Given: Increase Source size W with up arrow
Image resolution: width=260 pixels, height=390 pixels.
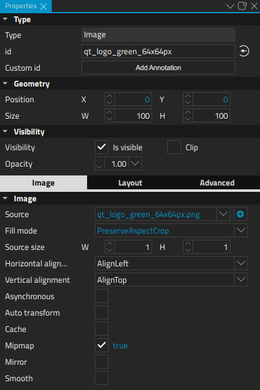Looking at the screenshot, I should [x=109, y=244].
